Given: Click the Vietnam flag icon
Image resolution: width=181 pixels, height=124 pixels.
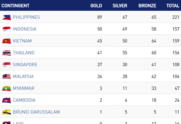Looking at the screenshot, I should click(x=6, y=41).
